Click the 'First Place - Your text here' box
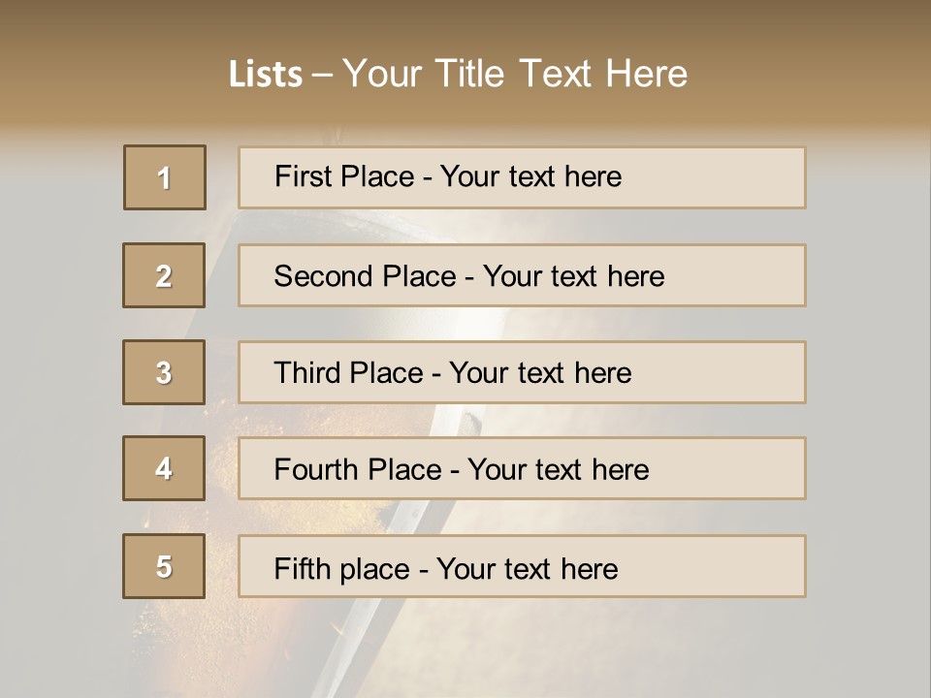 coord(522,177)
